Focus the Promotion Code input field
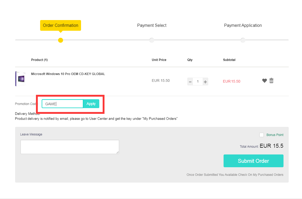Screen dimensions: 302x199 (63, 104)
